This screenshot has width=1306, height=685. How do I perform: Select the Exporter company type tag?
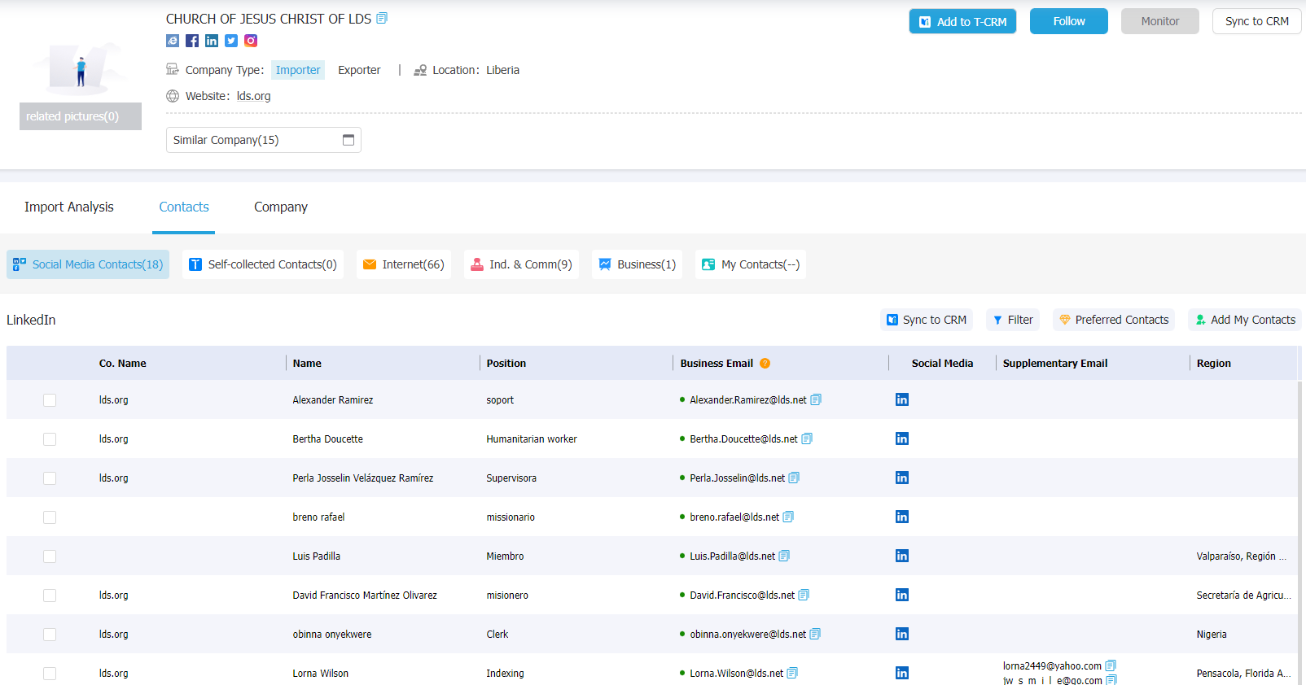tap(359, 70)
